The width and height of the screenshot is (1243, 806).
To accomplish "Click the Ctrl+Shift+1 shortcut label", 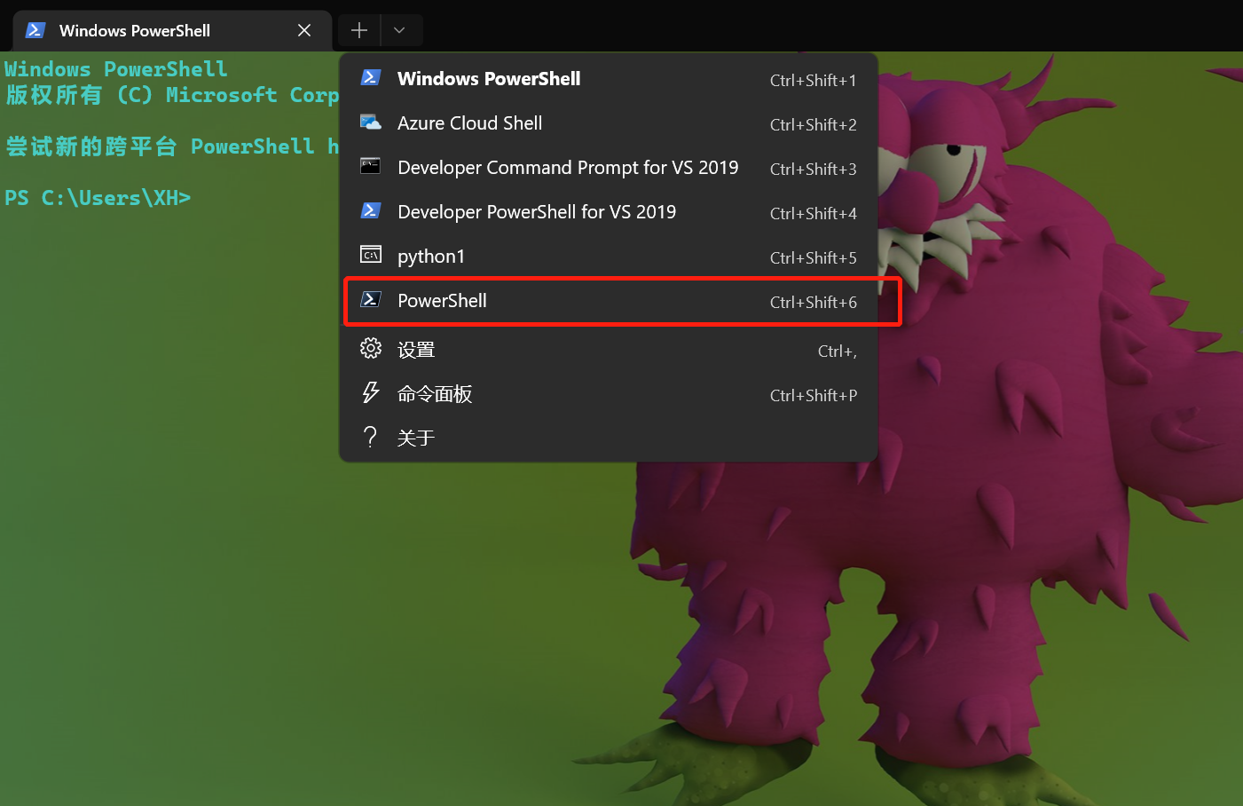I will 814,81.
